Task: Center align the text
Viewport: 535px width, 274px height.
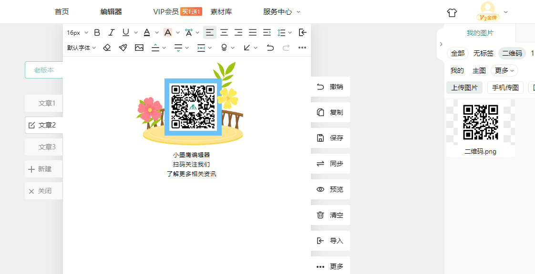Action: (x=224, y=33)
